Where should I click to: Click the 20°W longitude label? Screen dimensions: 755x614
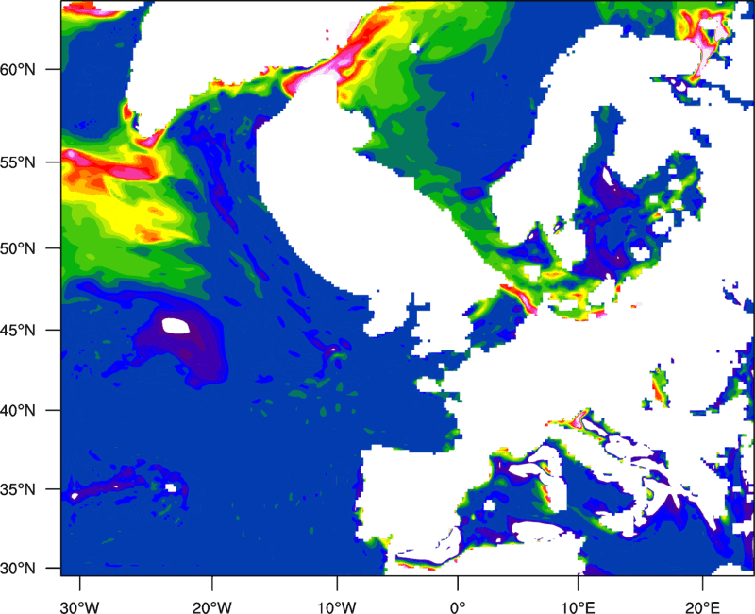(211, 607)
